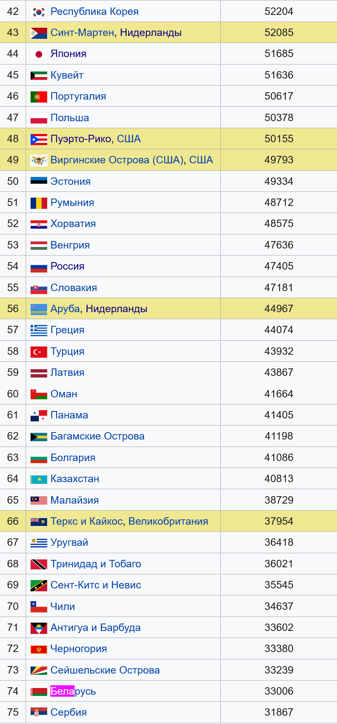The height and width of the screenshot is (724, 337).
Task: Click the Turkey flag icon
Action: coord(39,352)
